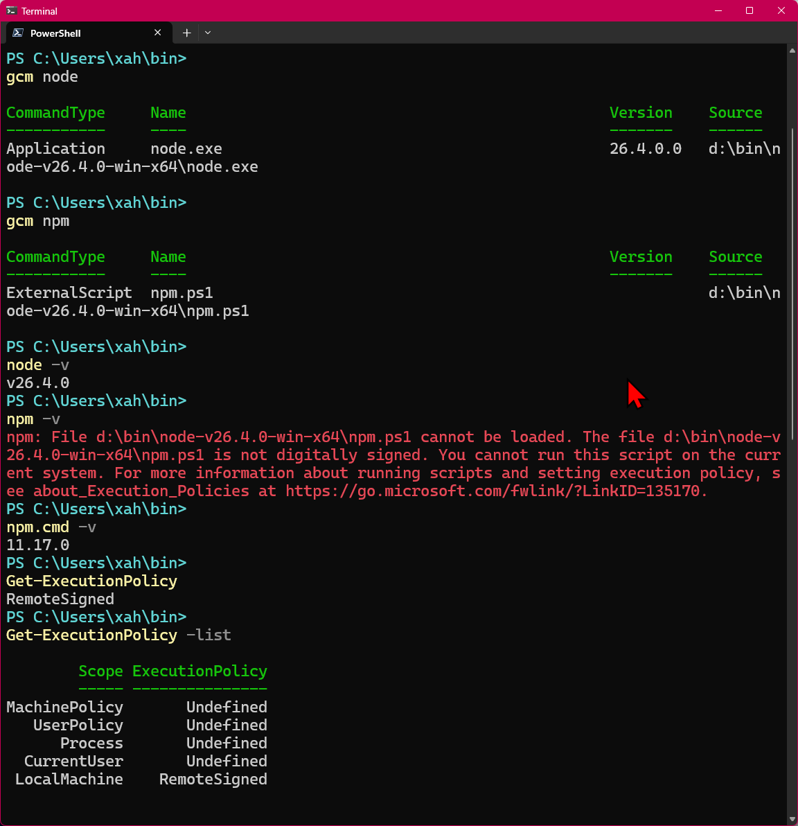Click LocalMachine's 'RemoteSigned' policy value
The image size is (798, 826).
coord(213,780)
